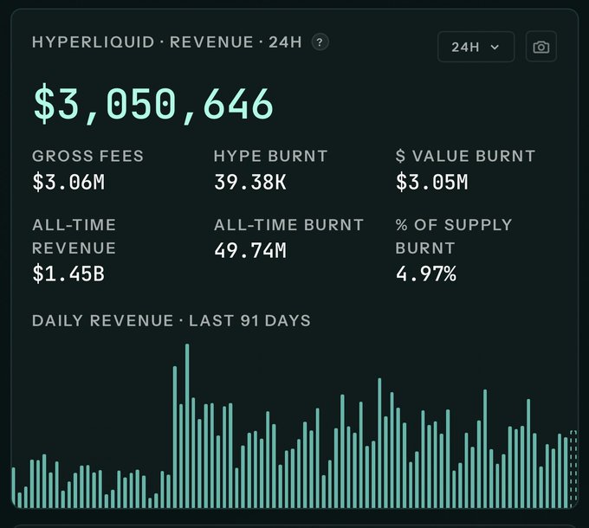The width and height of the screenshot is (589, 528).
Task: Click the $ VALUE BURNT label
Action: (465, 156)
